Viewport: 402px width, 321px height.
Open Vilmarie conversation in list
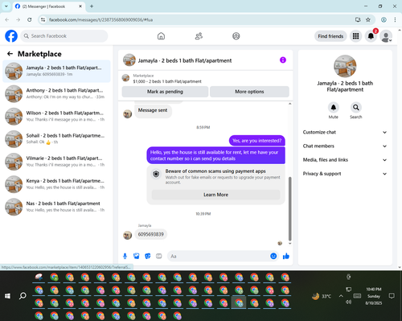tap(56, 162)
